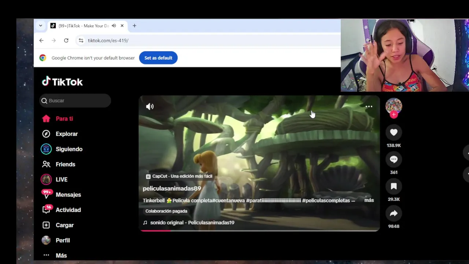The width and height of the screenshot is (469, 264).
Task: Mute the tab via its audio icon
Action: pyautogui.click(x=114, y=26)
